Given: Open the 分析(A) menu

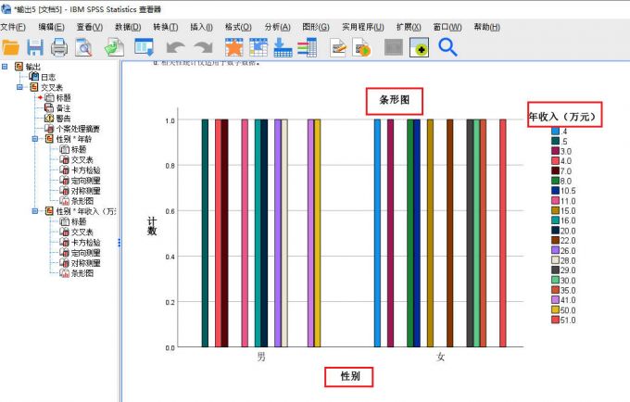Looking at the screenshot, I should (277, 27).
